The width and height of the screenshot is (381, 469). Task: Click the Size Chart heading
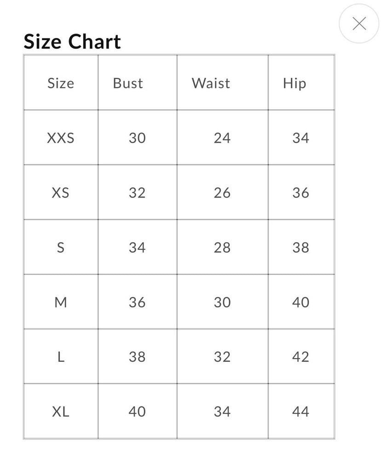click(x=72, y=41)
